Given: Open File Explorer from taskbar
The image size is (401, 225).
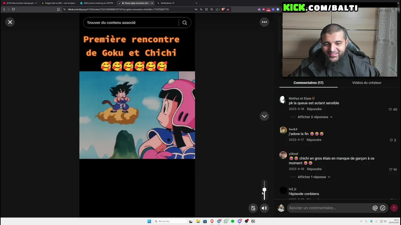Looking at the screenshot, I should 198,221.
